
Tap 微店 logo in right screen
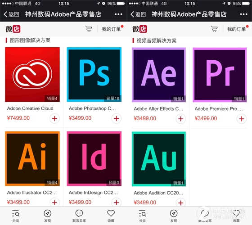coord(139,29)
